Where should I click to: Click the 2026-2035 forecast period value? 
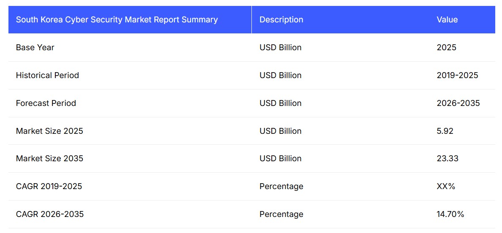tap(458, 103)
